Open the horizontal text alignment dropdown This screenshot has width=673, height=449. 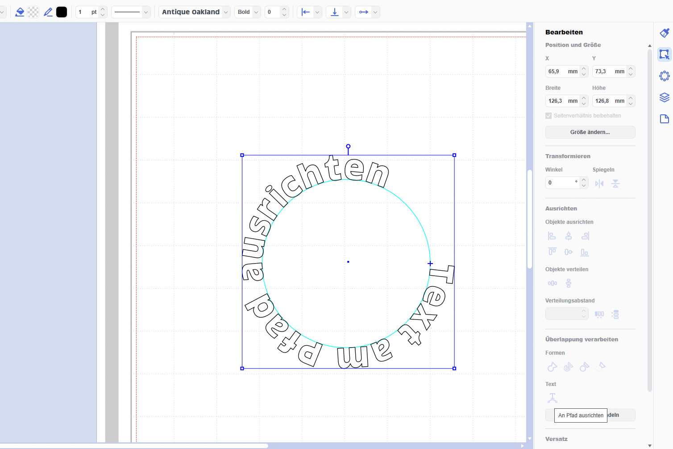tap(317, 12)
